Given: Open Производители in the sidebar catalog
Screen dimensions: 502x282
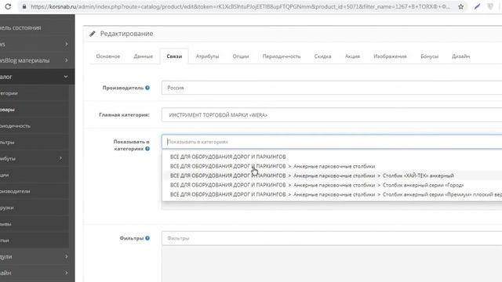Looking at the screenshot, I should [15, 191].
